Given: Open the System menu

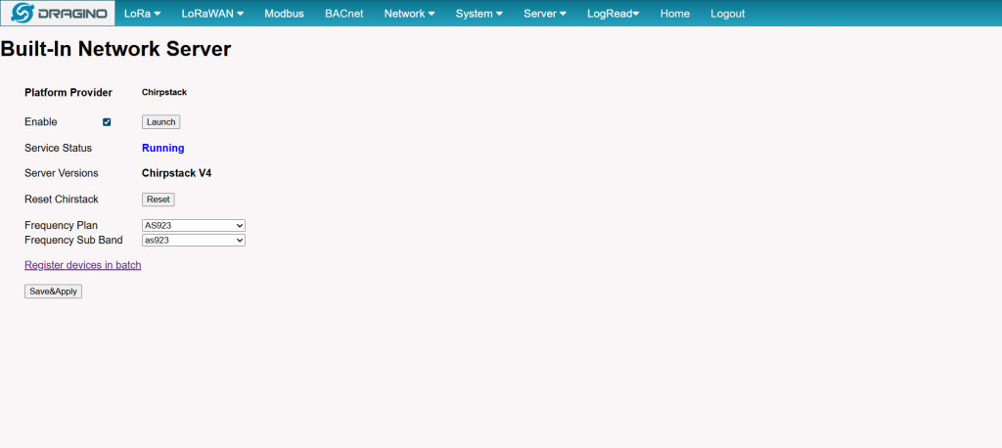Looking at the screenshot, I should coord(478,14).
